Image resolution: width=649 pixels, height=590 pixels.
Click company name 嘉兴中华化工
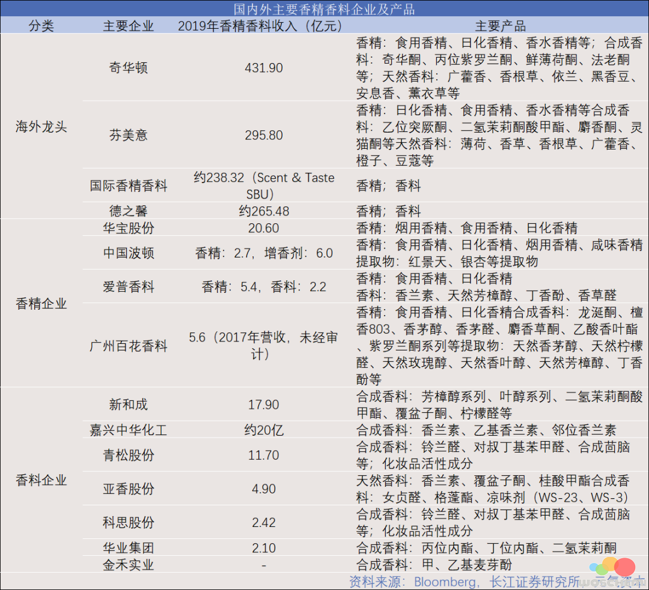tap(129, 430)
